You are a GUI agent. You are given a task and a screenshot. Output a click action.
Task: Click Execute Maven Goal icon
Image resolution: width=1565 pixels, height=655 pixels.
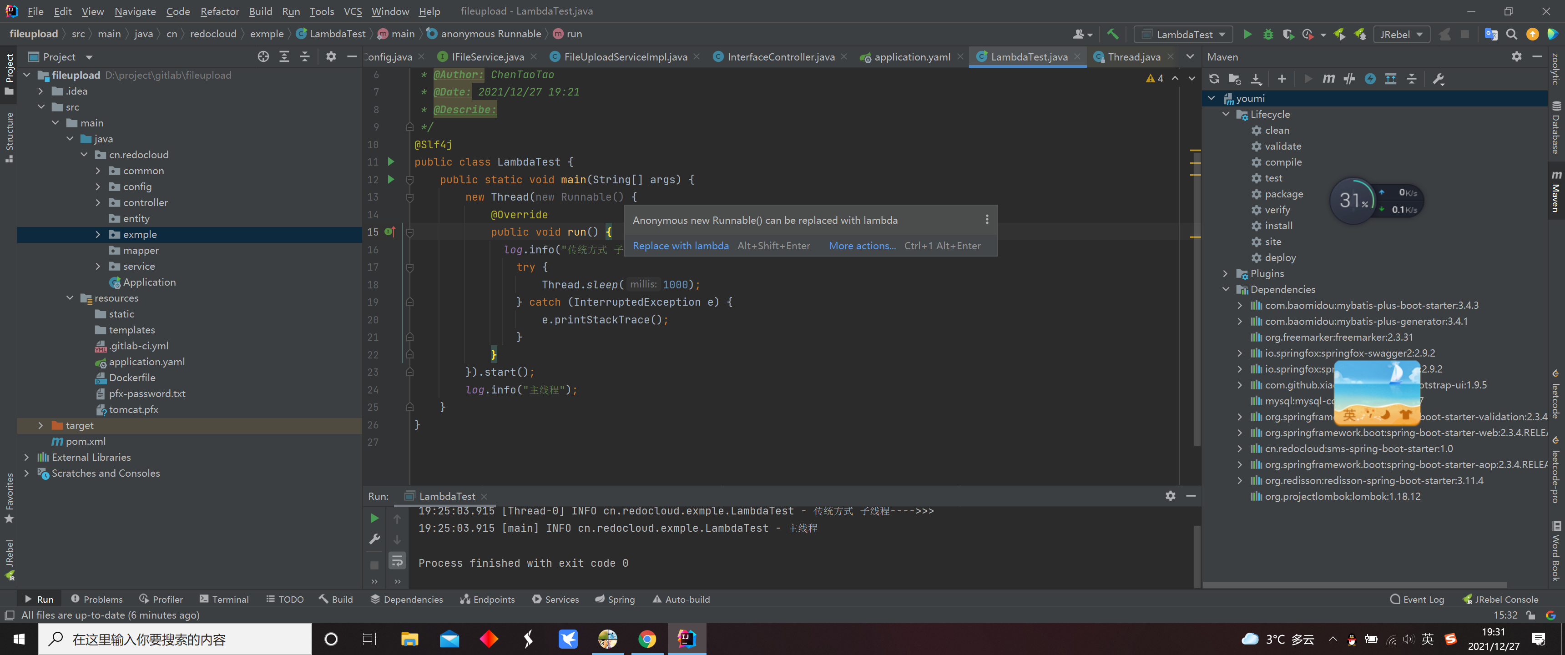click(x=1328, y=79)
